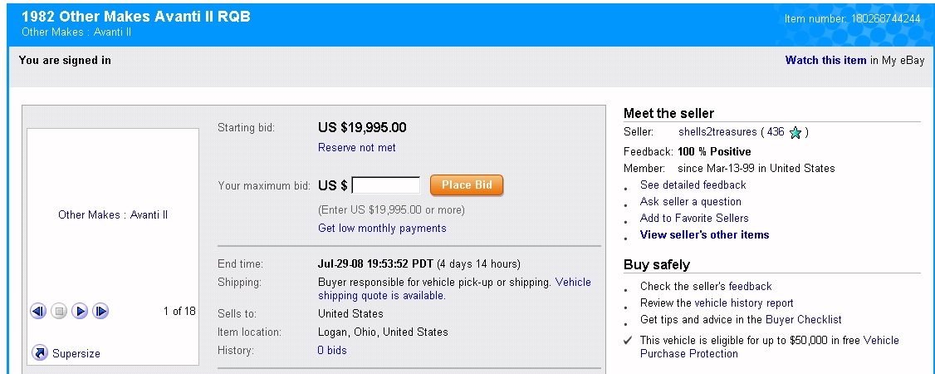The width and height of the screenshot is (935, 374).
Task: Add seller to Favorite Sellers
Action: point(694,219)
